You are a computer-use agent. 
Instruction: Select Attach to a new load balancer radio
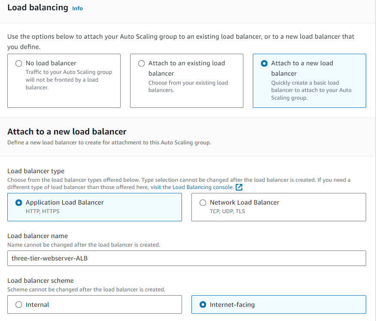[264, 64]
